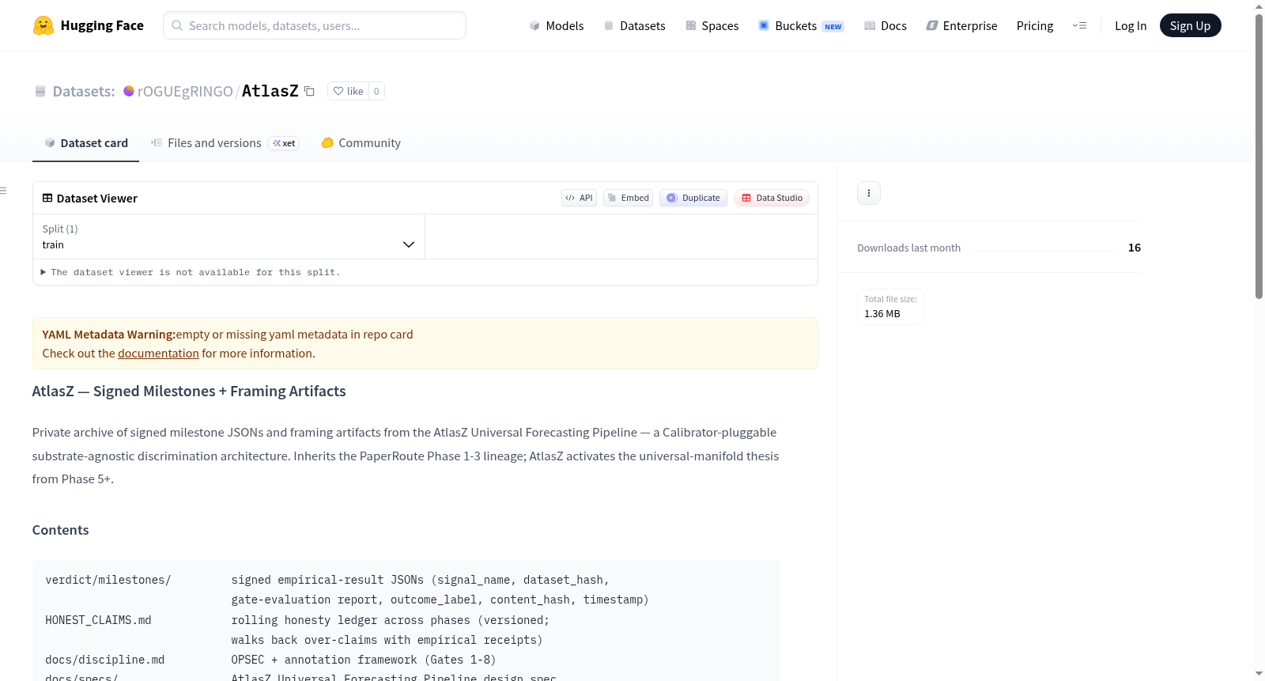
Task: Open the Community tab
Action: coord(361,143)
